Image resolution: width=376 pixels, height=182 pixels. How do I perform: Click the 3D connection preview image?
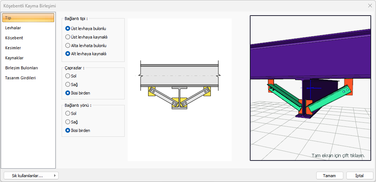click(x=310, y=88)
